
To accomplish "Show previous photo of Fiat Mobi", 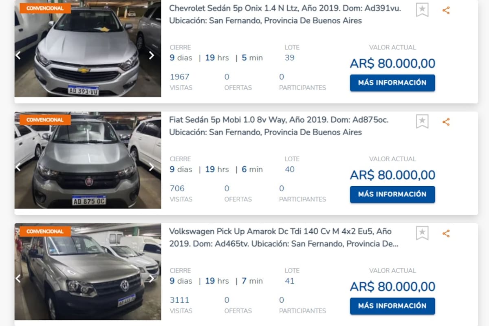I will point(18,167).
